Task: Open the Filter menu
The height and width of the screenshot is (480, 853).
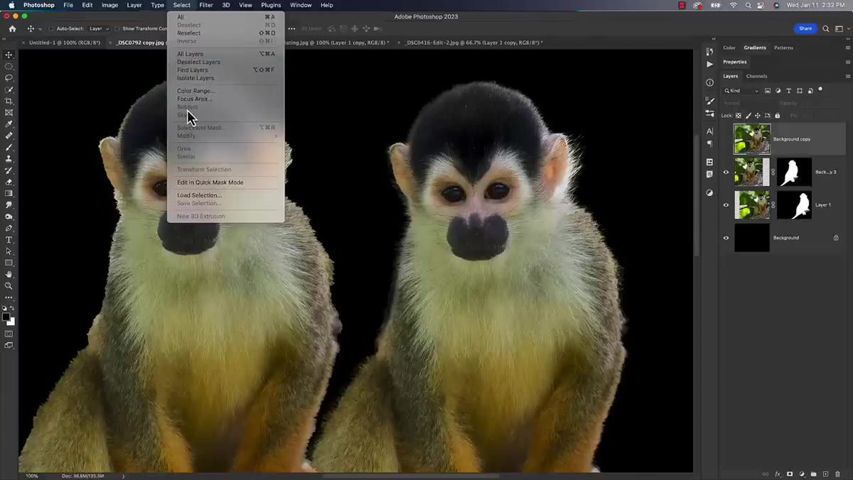Action: [206, 5]
